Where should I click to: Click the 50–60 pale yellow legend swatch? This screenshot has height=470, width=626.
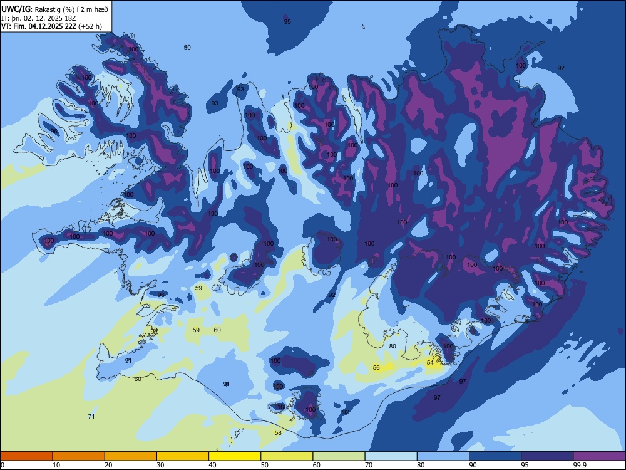pyautogui.click(x=287, y=456)
